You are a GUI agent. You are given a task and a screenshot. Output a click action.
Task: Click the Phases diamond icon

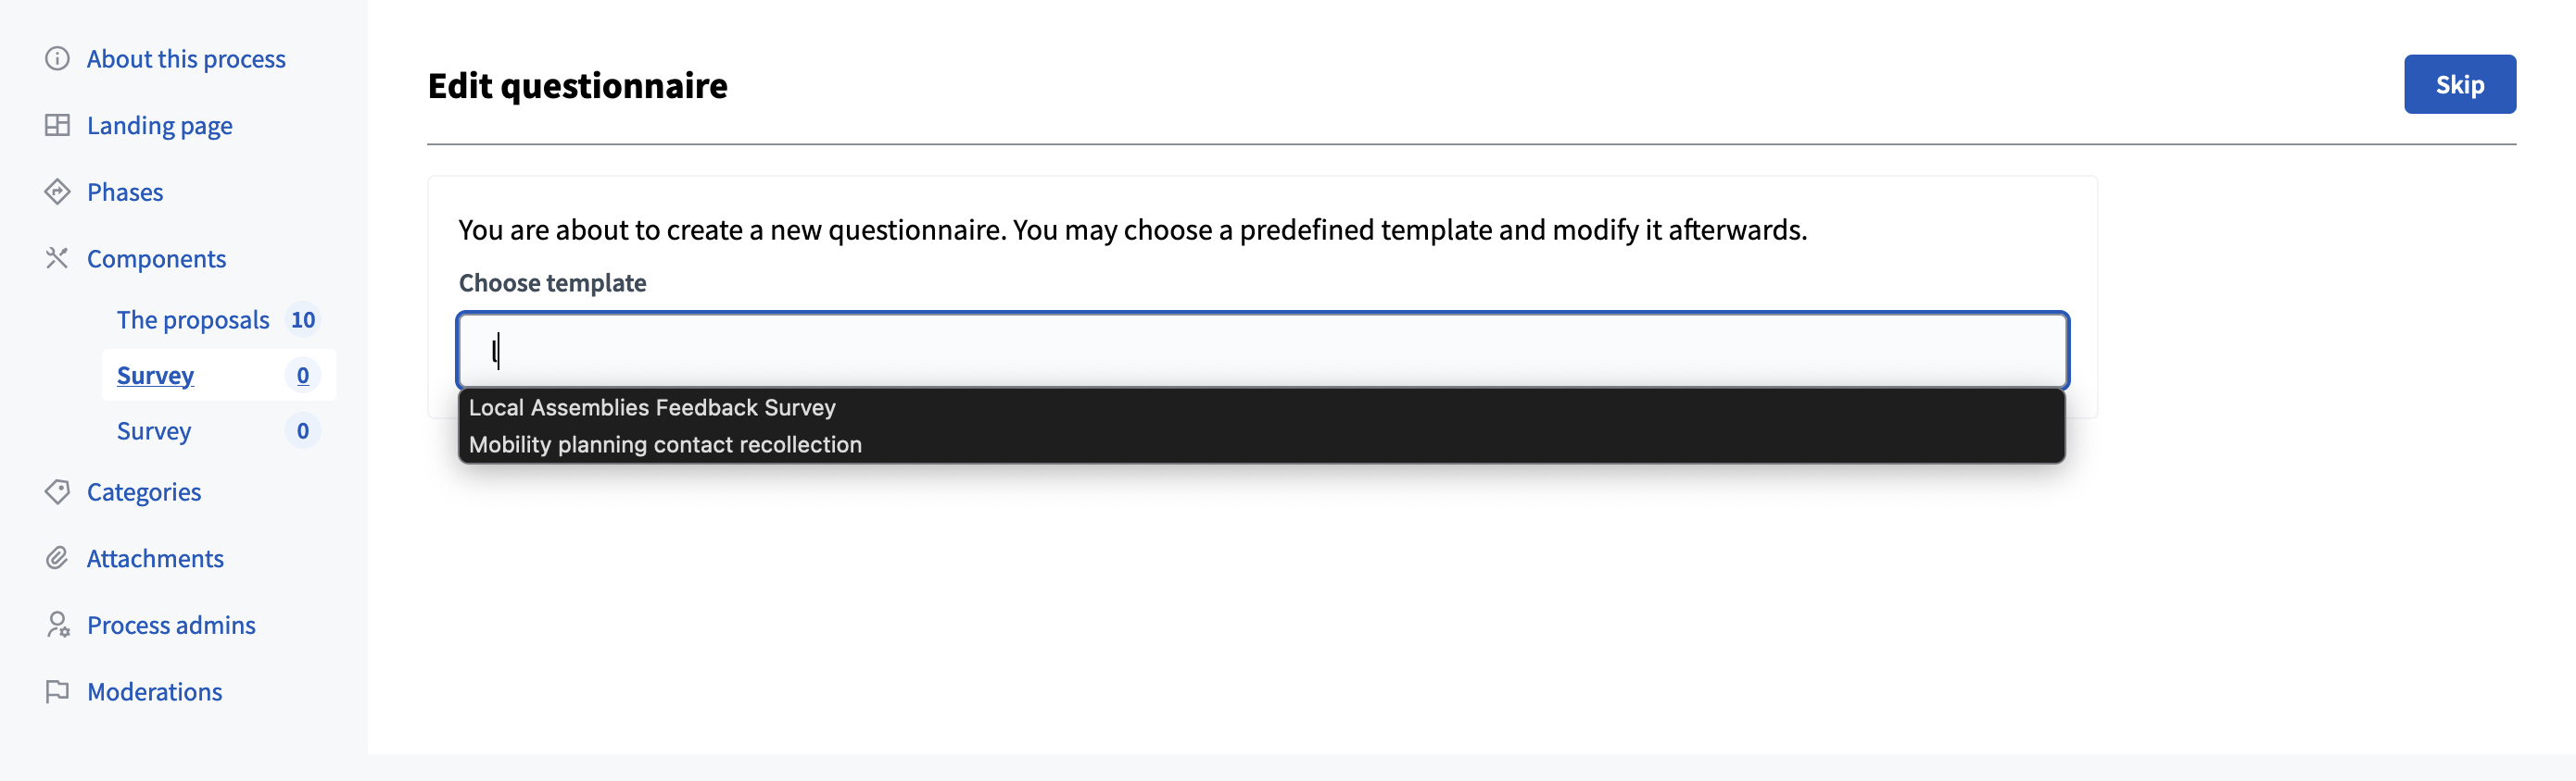[57, 191]
